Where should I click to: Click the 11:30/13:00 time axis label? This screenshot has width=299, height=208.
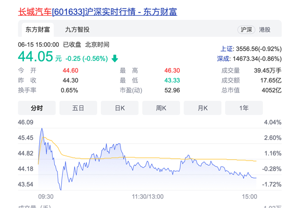click(x=148, y=196)
